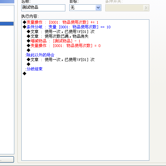The height and width of the screenshot is (166, 166).
Task: Select the empty diamond line above 除此以外的场合
Action: [28, 50]
